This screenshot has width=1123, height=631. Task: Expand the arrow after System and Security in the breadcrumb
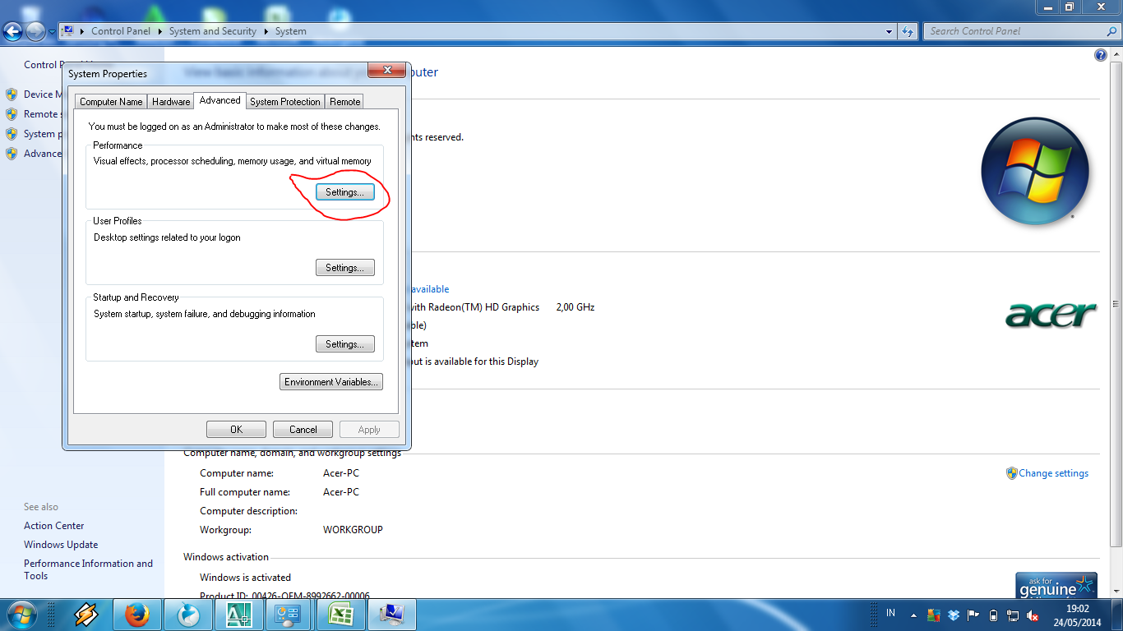(266, 31)
